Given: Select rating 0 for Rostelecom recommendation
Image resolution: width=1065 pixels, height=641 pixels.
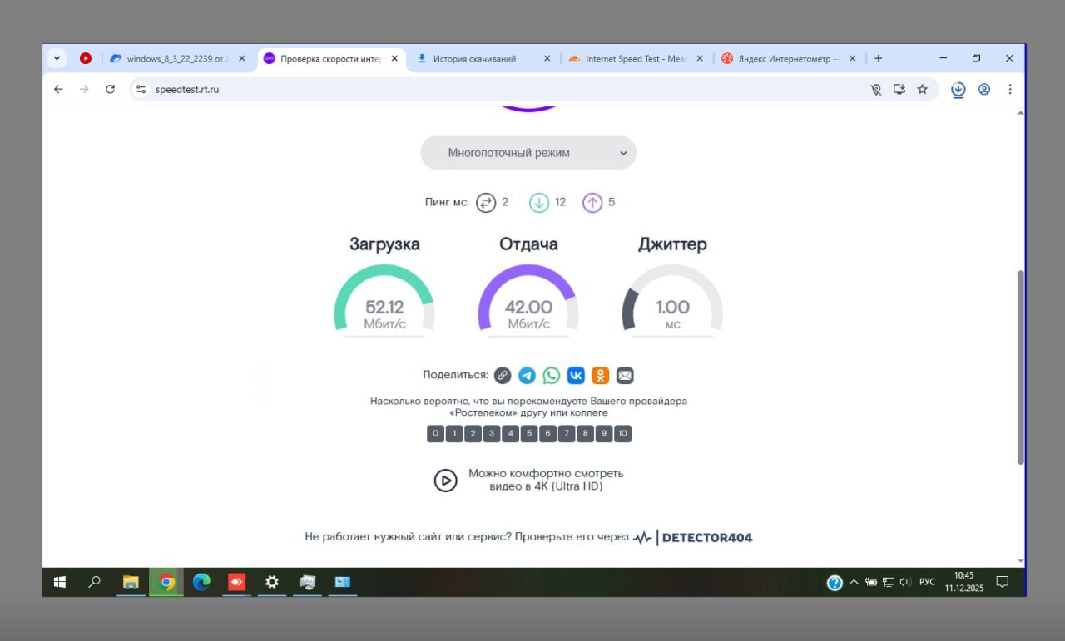Looking at the screenshot, I should tap(435, 433).
